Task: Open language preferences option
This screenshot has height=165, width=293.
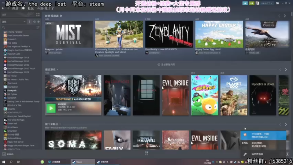Action: click(263, 154)
